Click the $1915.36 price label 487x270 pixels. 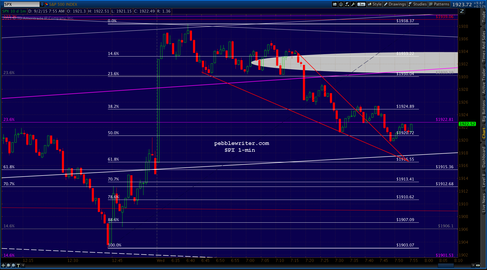(x=445, y=167)
